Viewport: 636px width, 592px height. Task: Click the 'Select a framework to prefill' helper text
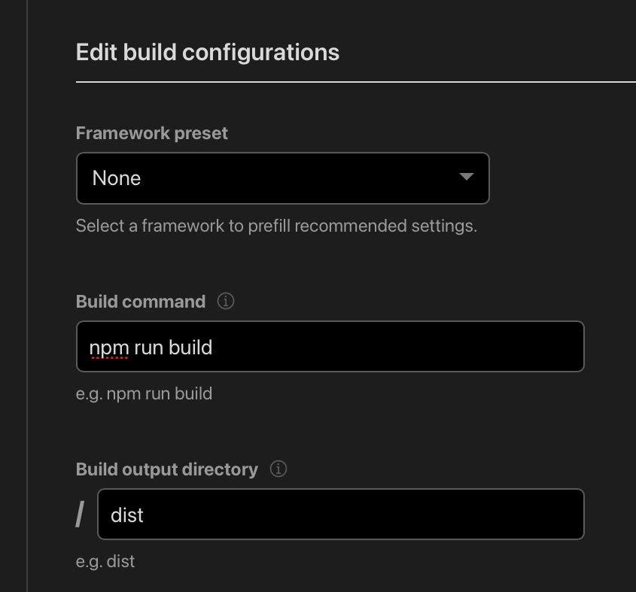click(x=276, y=226)
